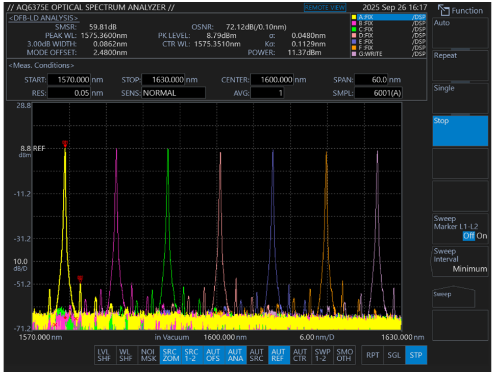Toggle the LVL SHF level shift indicator
The height and width of the screenshot is (374, 497).
104,355
